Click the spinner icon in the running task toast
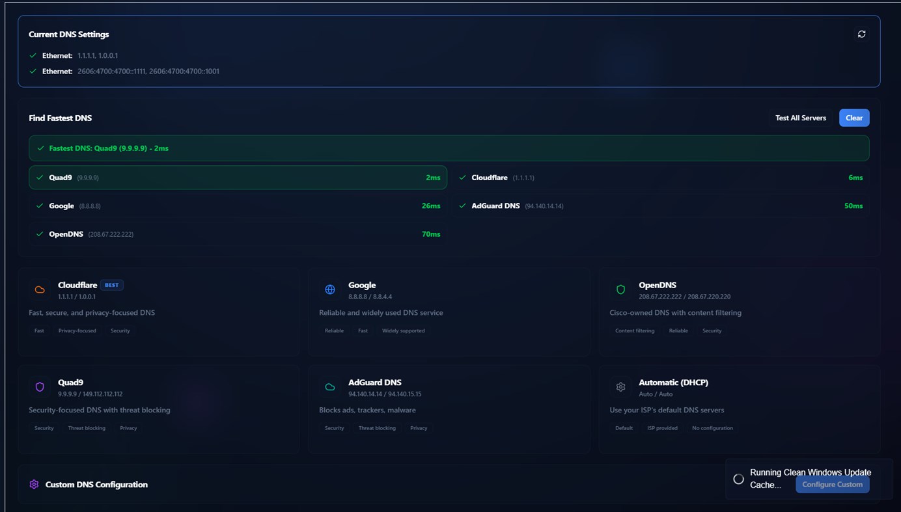This screenshot has width=901, height=512. click(x=738, y=479)
